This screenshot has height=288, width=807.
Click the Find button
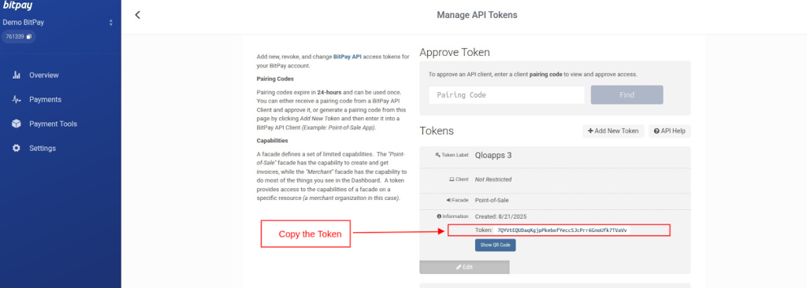[x=627, y=95]
